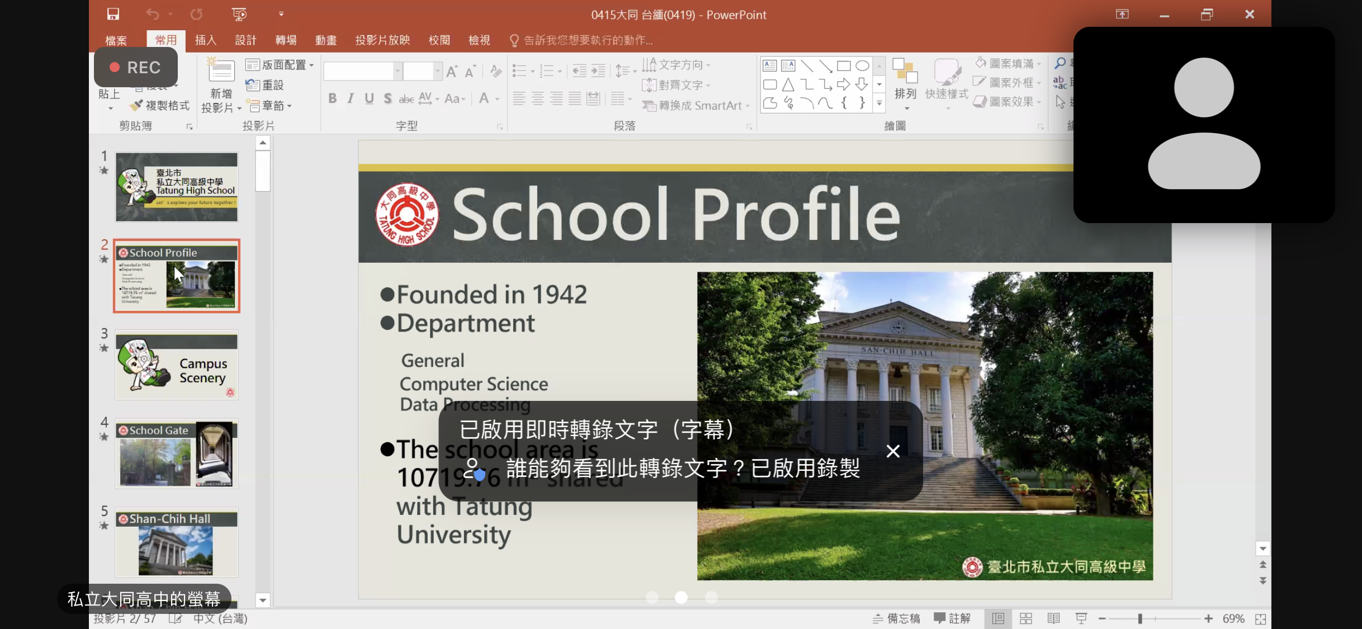Open the customize quick access toolbar arrow
1362x629 pixels.
point(281,14)
